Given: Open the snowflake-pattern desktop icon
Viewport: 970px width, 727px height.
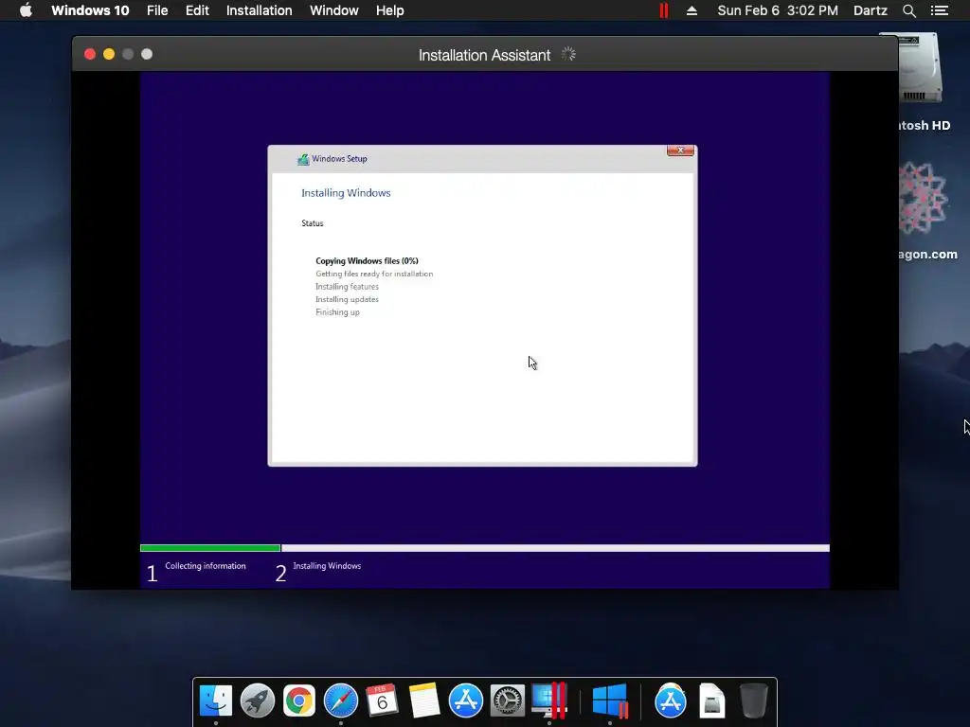Looking at the screenshot, I should point(923,198).
